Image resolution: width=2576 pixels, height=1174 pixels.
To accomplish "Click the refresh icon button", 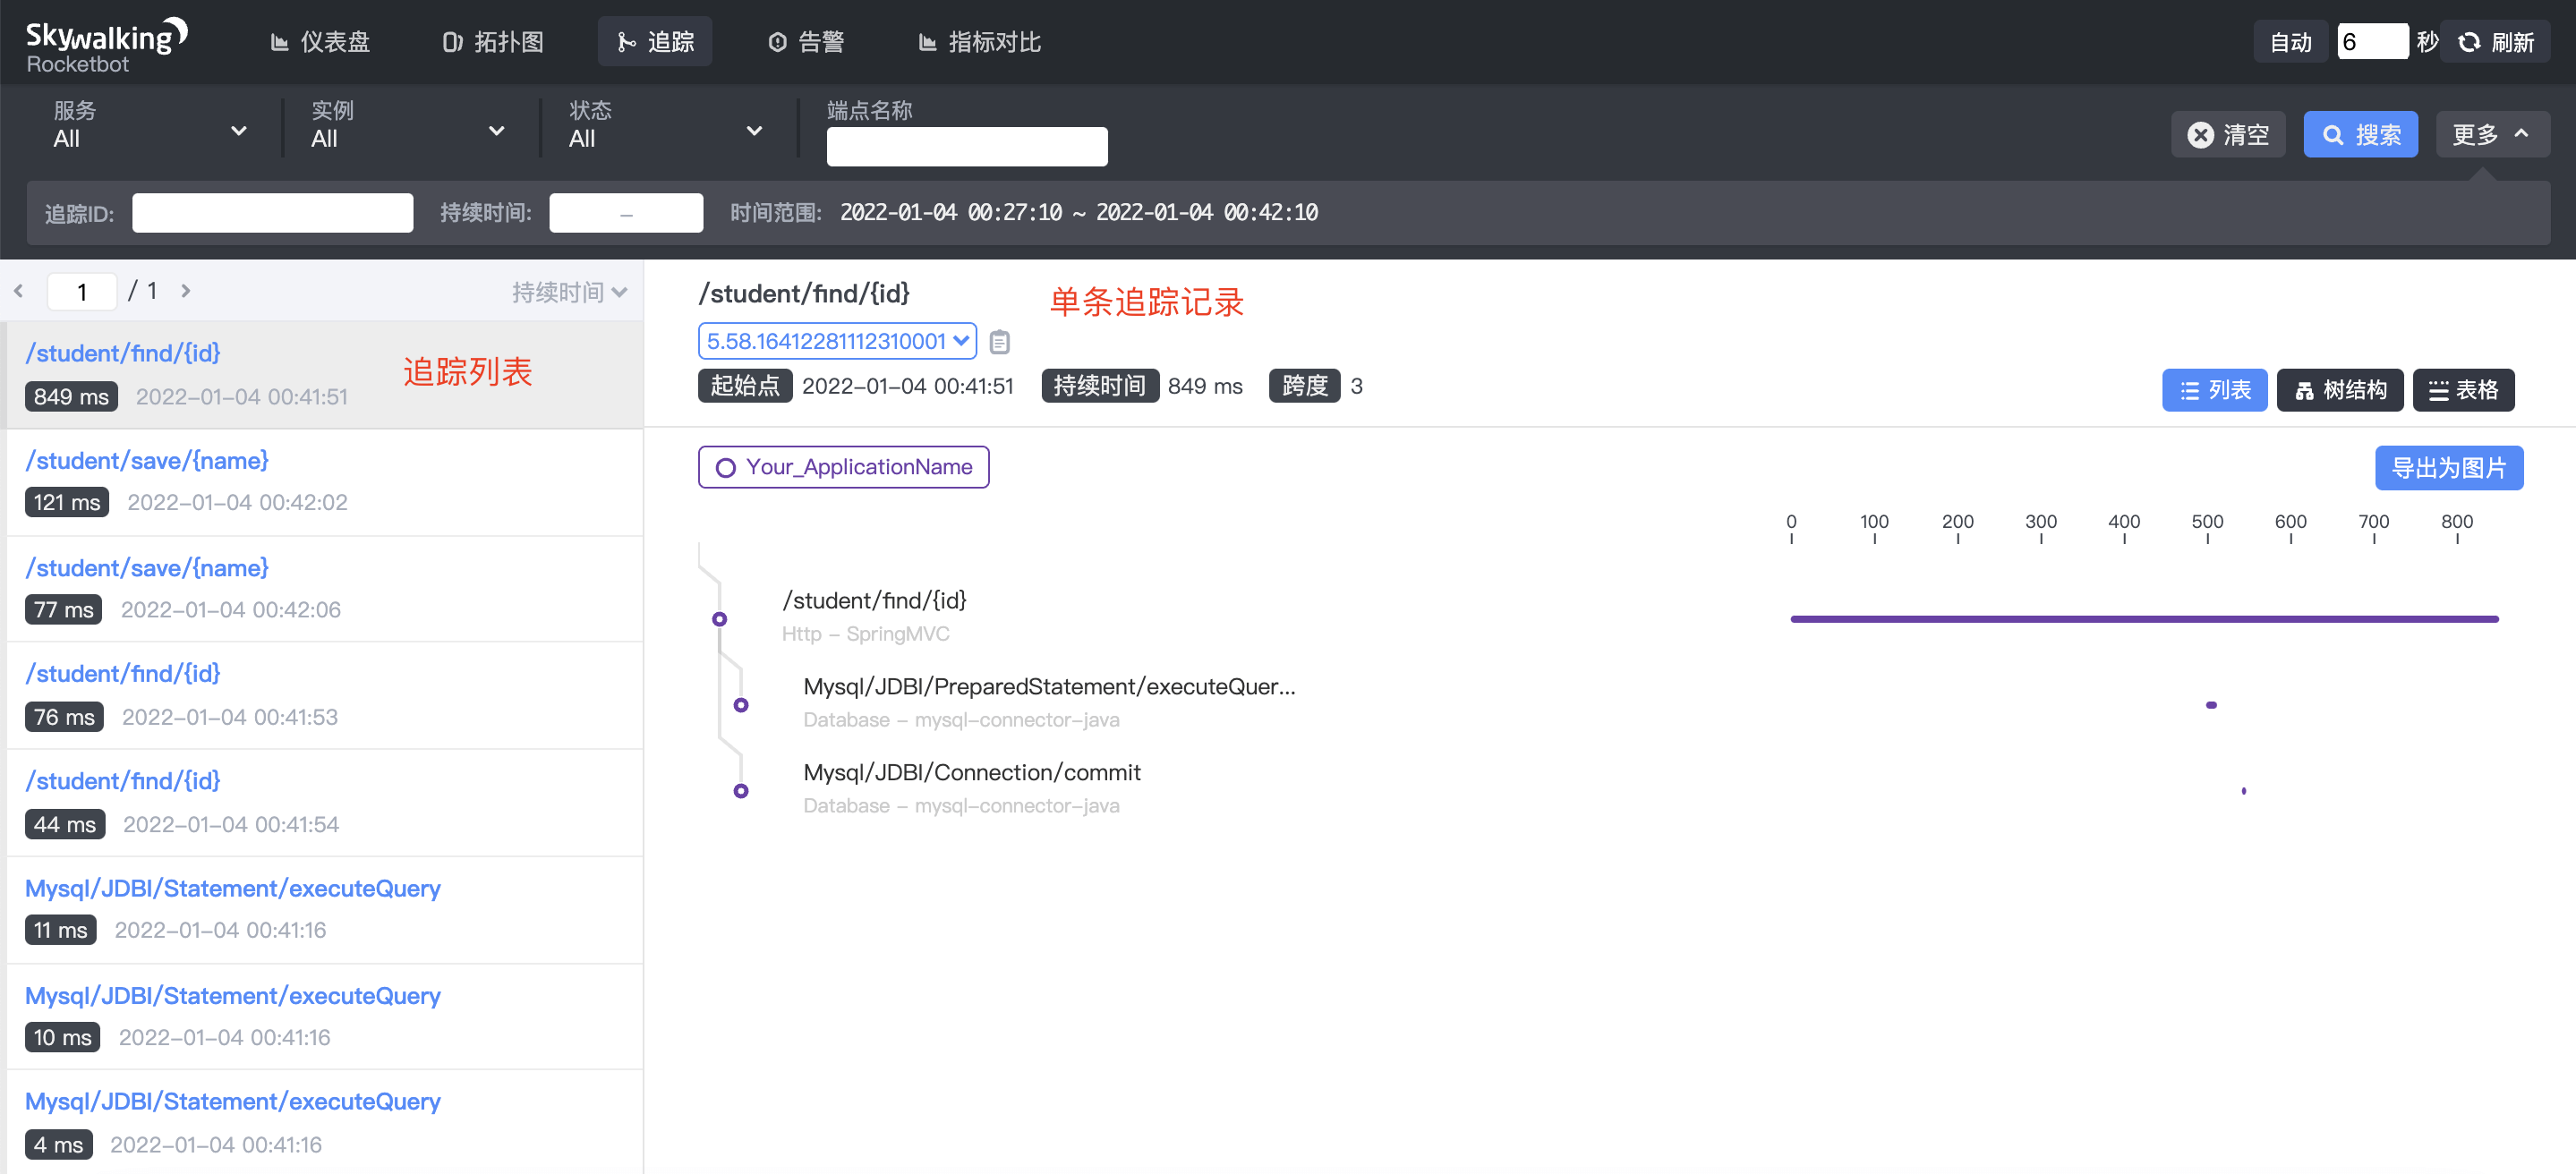I will coord(2469,42).
